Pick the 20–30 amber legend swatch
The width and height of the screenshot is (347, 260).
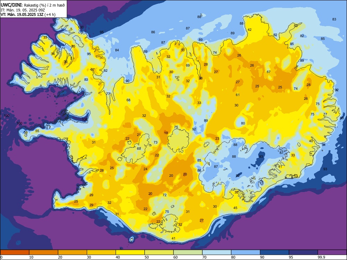click(x=73, y=252)
